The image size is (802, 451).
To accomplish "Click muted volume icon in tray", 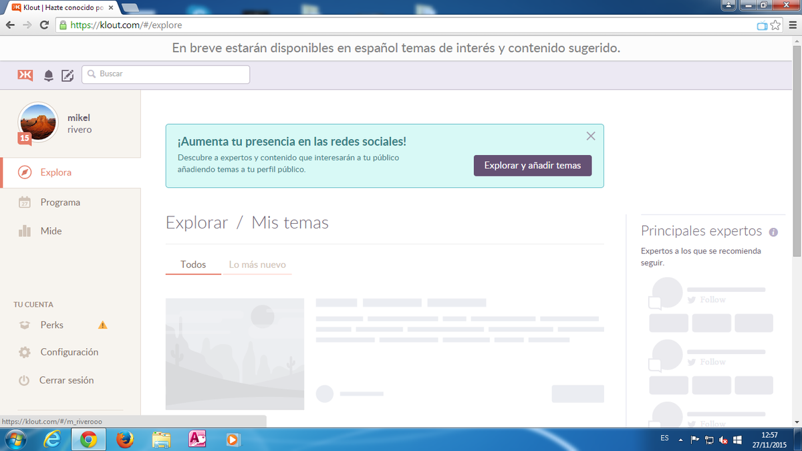I will tap(723, 440).
